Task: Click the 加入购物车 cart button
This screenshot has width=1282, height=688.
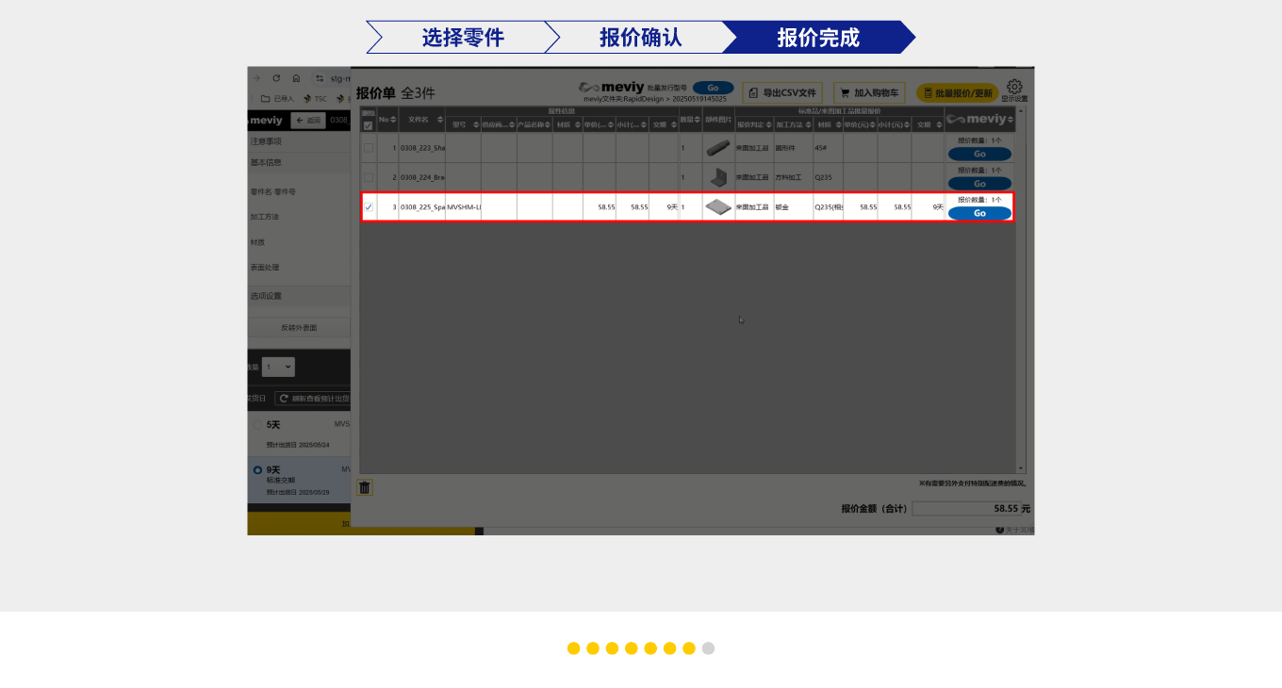Action: coord(869,93)
